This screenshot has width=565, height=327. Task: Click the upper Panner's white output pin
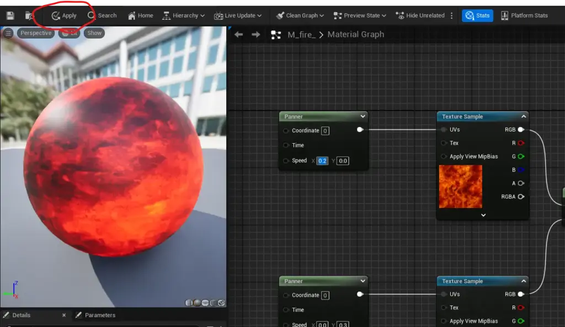pyautogui.click(x=360, y=130)
